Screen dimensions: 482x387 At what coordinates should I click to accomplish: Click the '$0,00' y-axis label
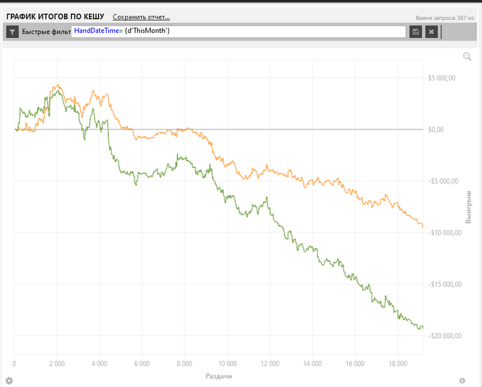point(436,129)
